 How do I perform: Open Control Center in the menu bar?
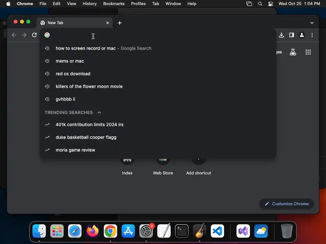coord(271,4)
